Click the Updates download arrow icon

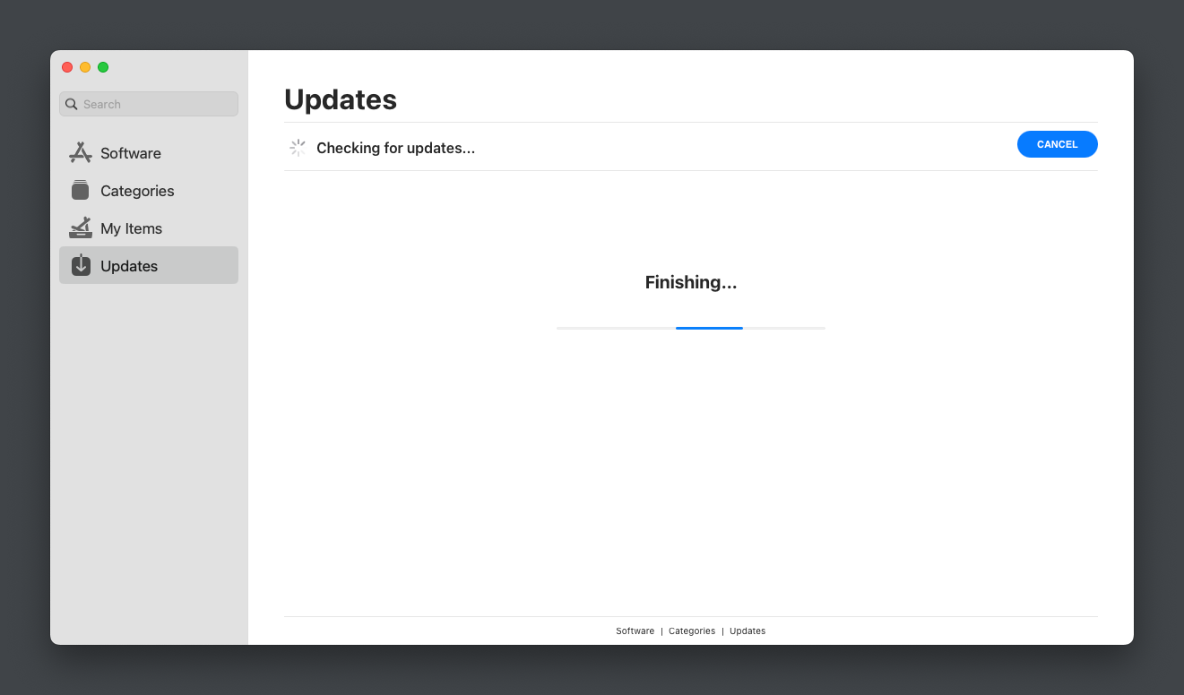pyautogui.click(x=81, y=266)
